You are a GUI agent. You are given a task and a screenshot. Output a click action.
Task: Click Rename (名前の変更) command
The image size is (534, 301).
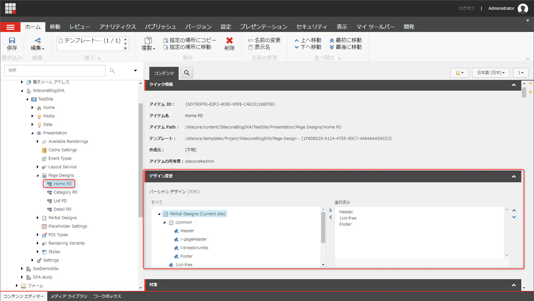pyautogui.click(x=264, y=40)
